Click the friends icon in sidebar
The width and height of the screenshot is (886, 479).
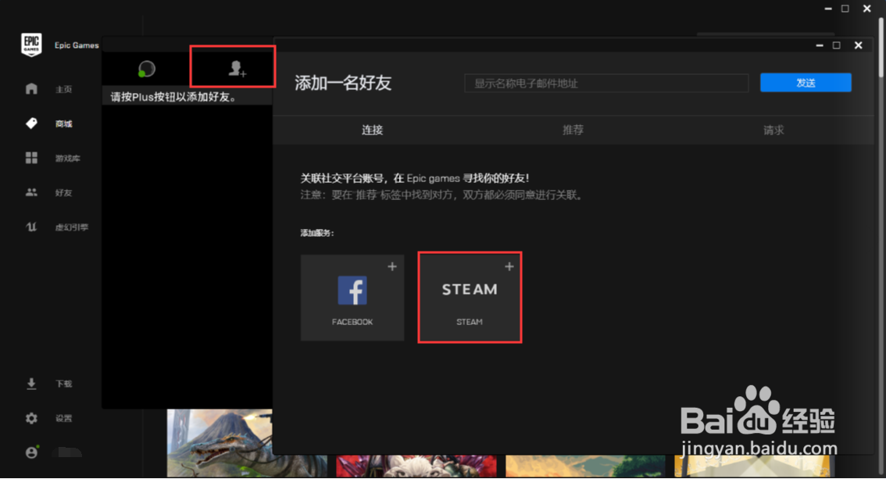pos(31,192)
